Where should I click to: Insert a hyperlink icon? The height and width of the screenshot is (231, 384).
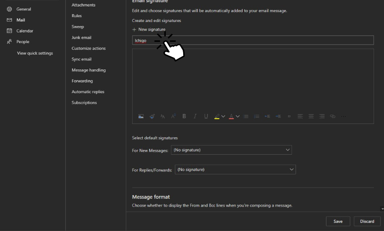point(333,116)
